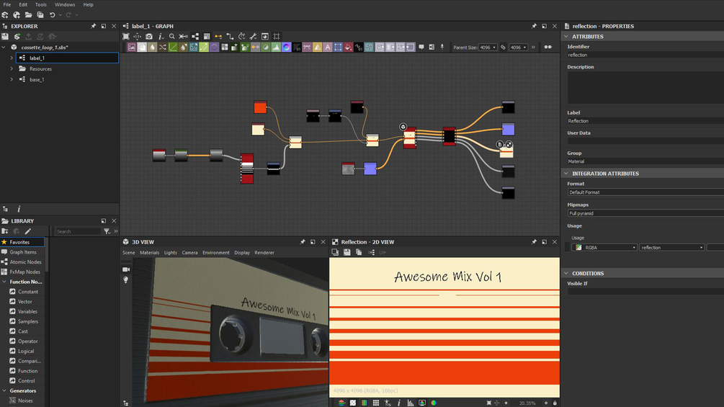Click the 20.35% zoom value in 2D view
The height and width of the screenshot is (407, 724).
[527, 403]
